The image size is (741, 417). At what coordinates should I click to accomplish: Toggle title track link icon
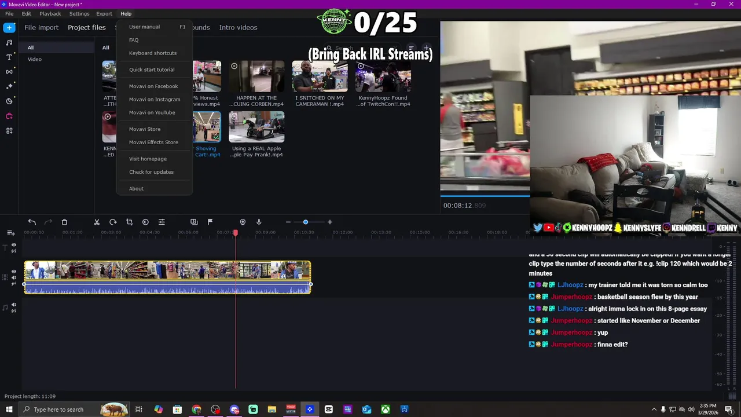coord(14,251)
